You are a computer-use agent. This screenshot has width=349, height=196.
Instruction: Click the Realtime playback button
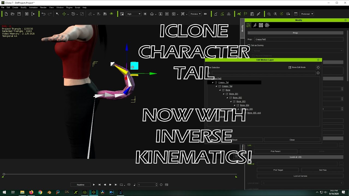pyautogui.click(x=80, y=185)
